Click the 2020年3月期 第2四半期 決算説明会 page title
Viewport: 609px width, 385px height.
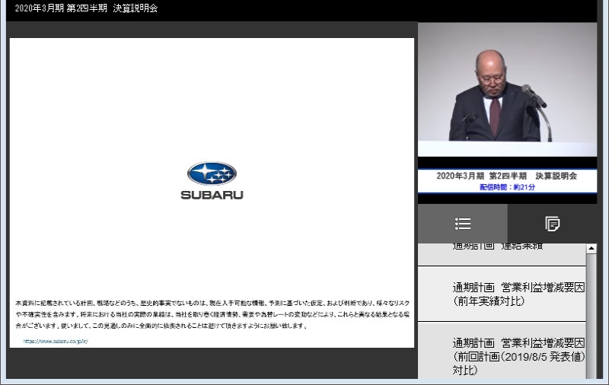(x=86, y=8)
